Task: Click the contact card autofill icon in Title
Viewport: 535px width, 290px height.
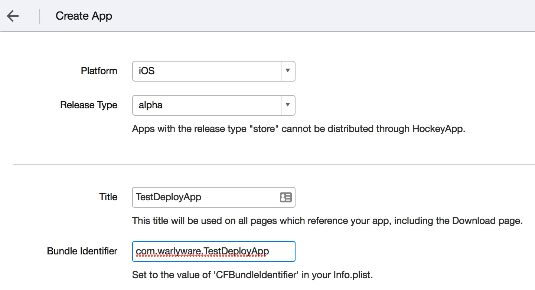Action: 286,197
